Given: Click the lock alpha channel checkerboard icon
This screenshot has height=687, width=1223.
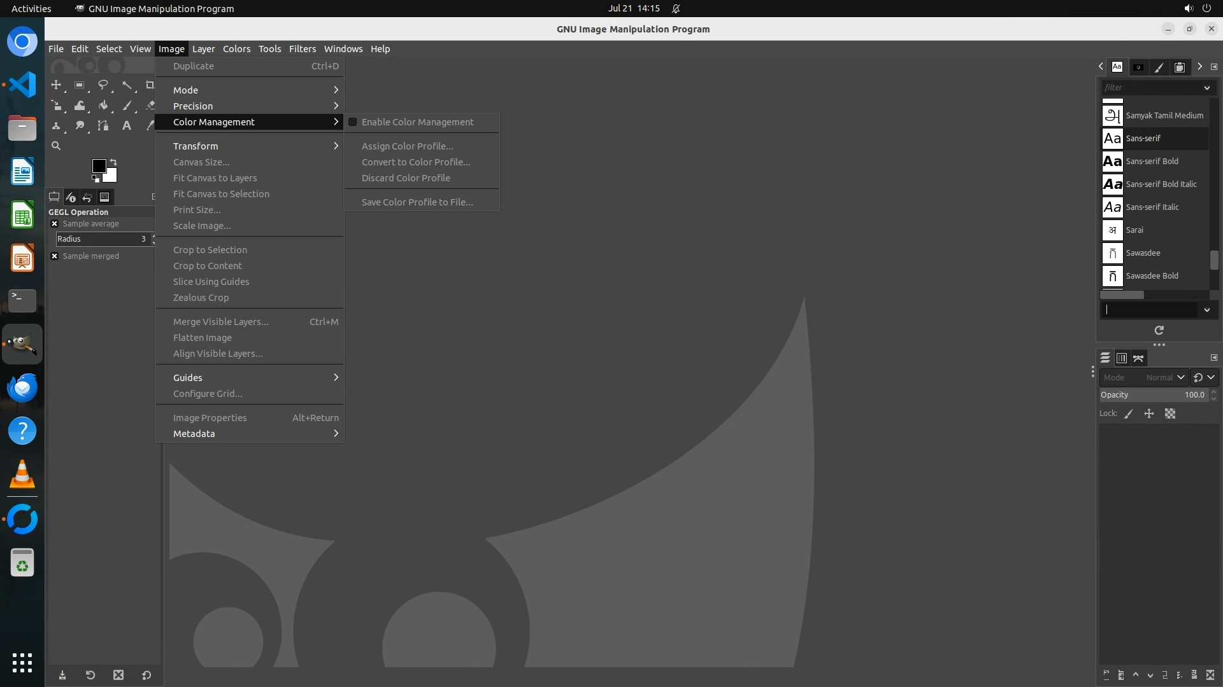Looking at the screenshot, I should [x=1170, y=413].
